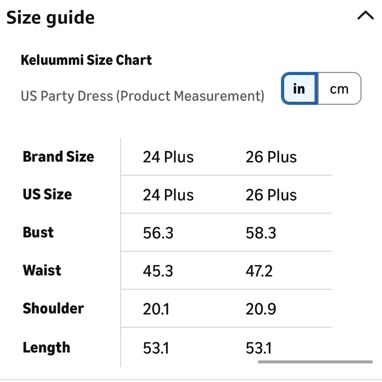Select the 56.3 bust measurement
Viewport: 382px width, 382px height.
158,233
